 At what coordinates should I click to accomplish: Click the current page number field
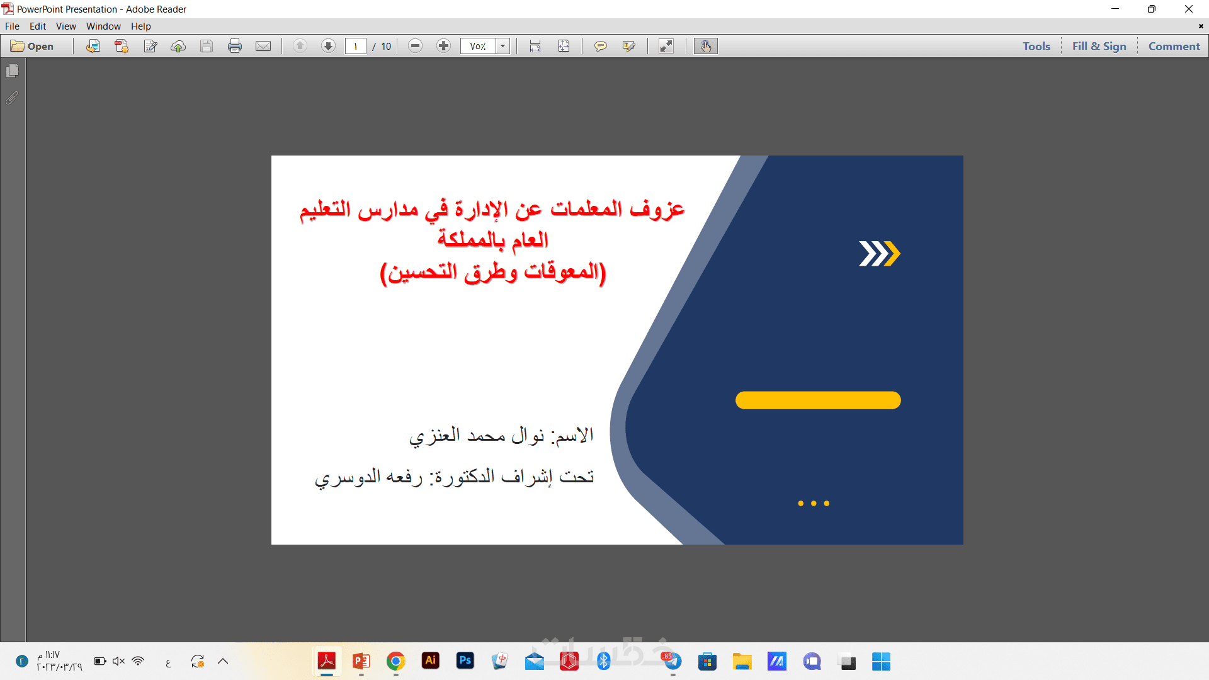tap(356, 46)
